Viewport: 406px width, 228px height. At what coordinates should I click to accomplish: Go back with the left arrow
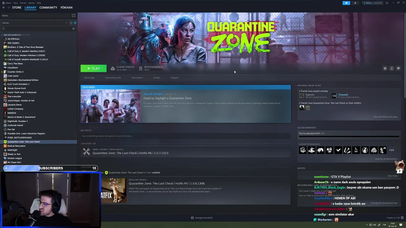pos(4,8)
